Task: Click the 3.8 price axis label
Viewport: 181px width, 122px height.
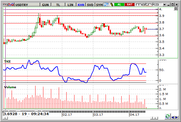Action: click(x=162, y=23)
